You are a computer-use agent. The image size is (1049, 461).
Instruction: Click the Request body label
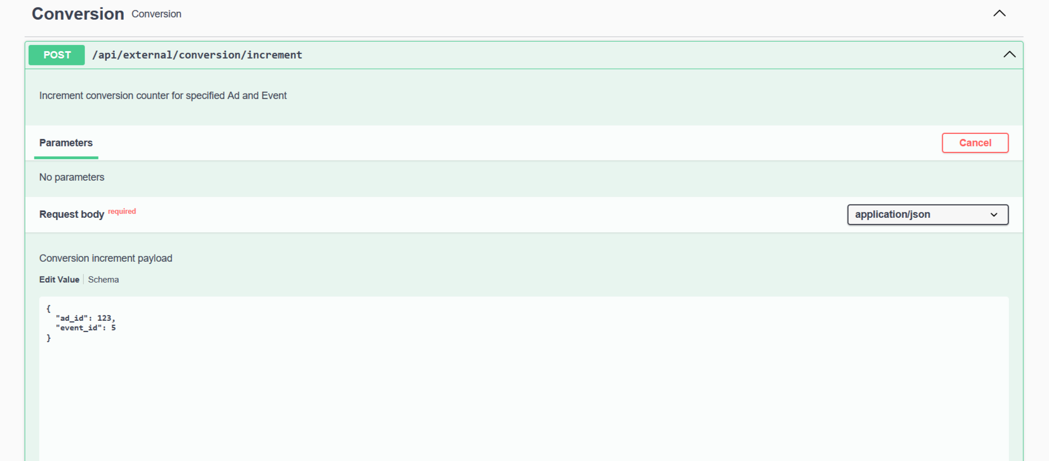point(71,214)
